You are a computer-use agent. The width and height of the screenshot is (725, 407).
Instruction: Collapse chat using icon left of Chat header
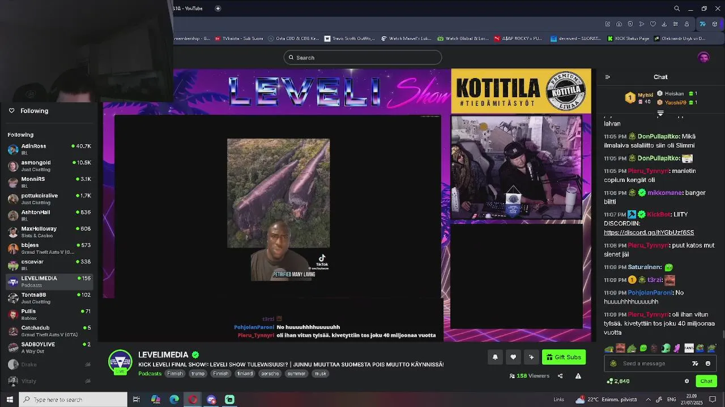tap(608, 77)
